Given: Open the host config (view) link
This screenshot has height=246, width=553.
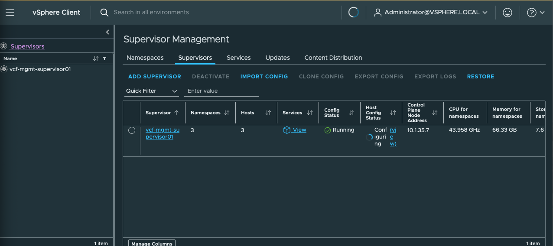Looking at the screenshot, I should 393,137.
